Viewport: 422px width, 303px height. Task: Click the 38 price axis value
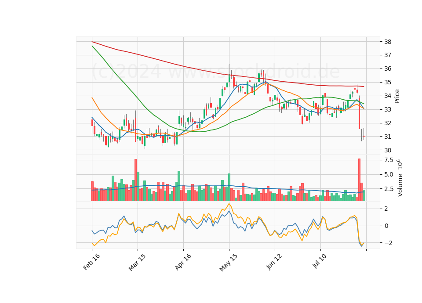tap(388, 42)
